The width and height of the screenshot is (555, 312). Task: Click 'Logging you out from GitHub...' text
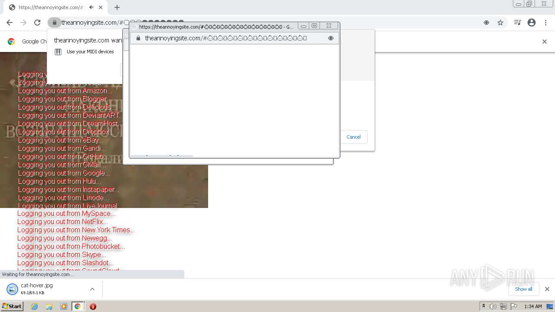(63, 156)
